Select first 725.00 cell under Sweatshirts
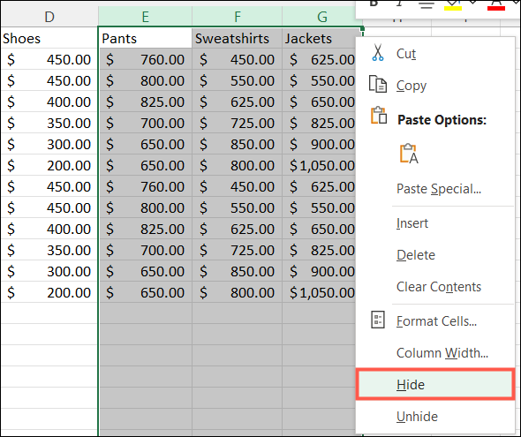521x437 pixels. pyautogui.click(x=237, y=123)
